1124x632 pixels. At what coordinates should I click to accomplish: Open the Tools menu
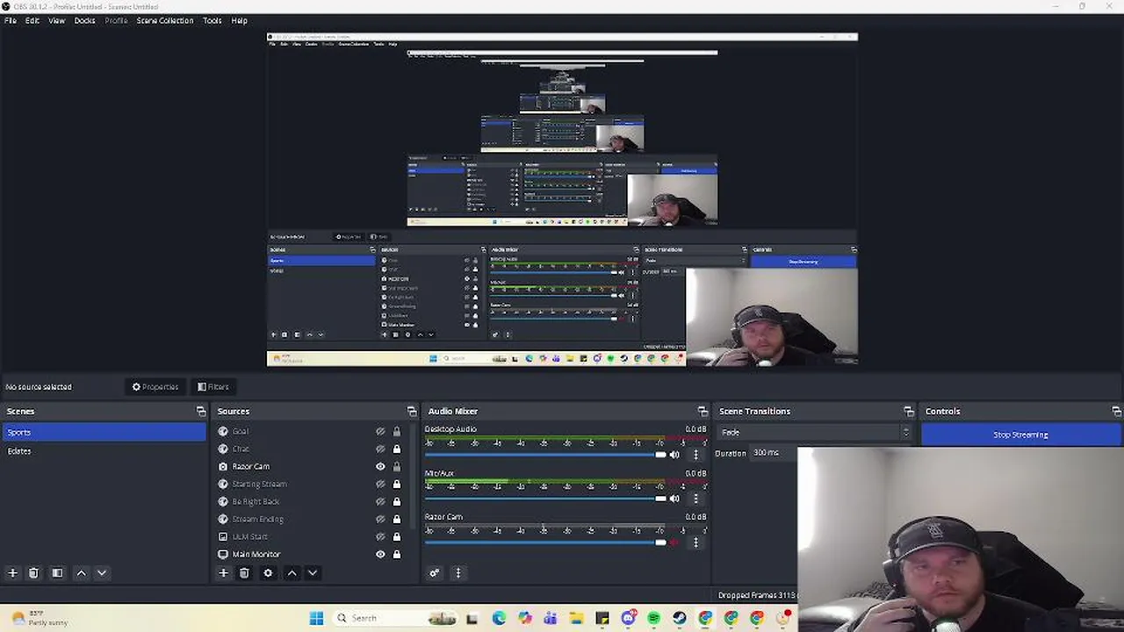213,20
